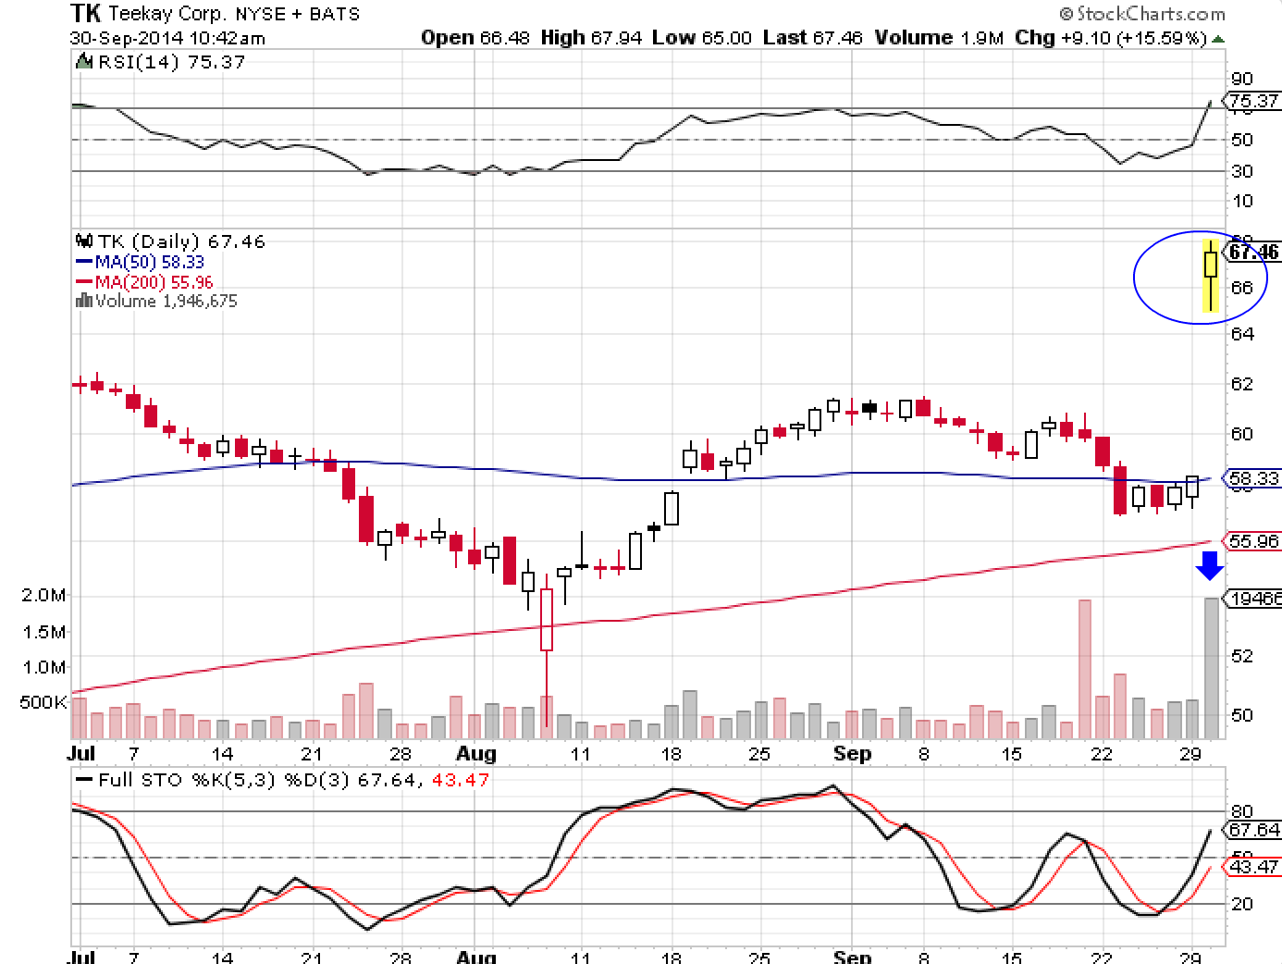Image resolution: width=1282 pixels, height=964 pixels.
Task: Click the line icon before Full STO label
Action: (85, 779)
